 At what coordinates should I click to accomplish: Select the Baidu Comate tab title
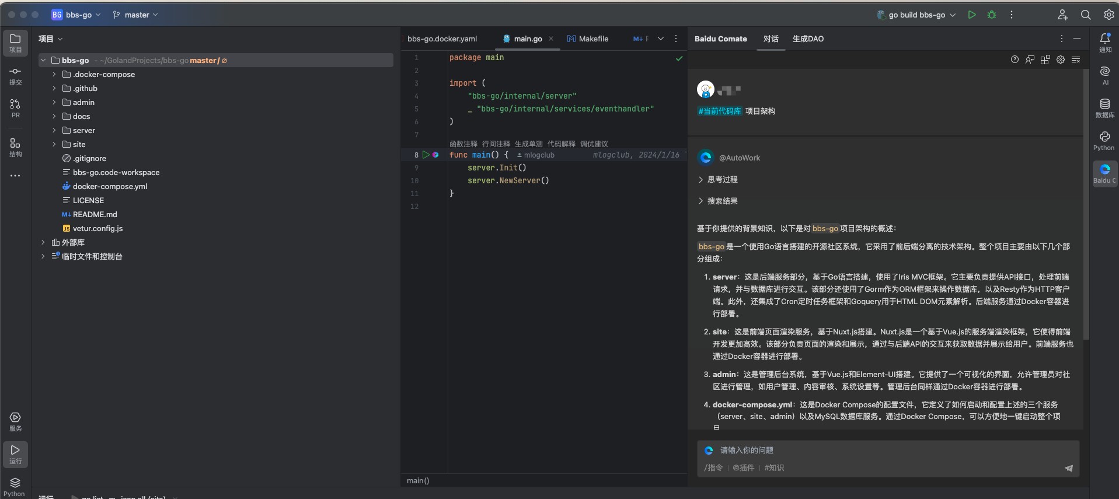pyautogui.click(x=721, y=39)
